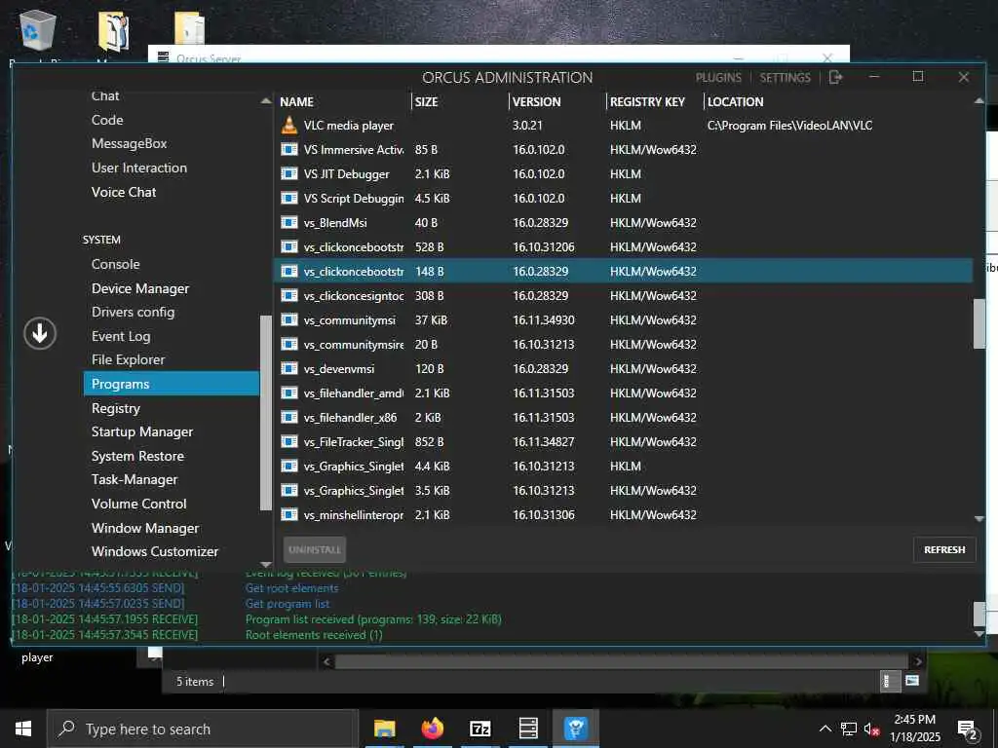Show hidden tray icons chevron

pyautogui.click(x=825, y=729)
